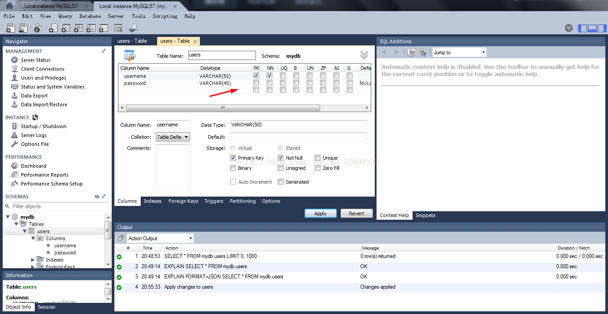
Task: Create a new schema in the connected server
Action: [53, 28]
